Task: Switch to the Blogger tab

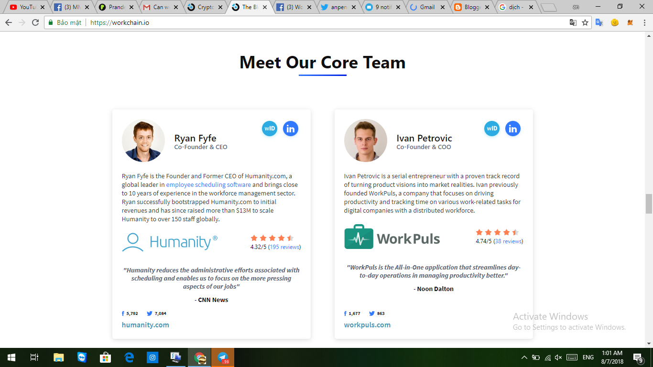Action: point(471,7)
